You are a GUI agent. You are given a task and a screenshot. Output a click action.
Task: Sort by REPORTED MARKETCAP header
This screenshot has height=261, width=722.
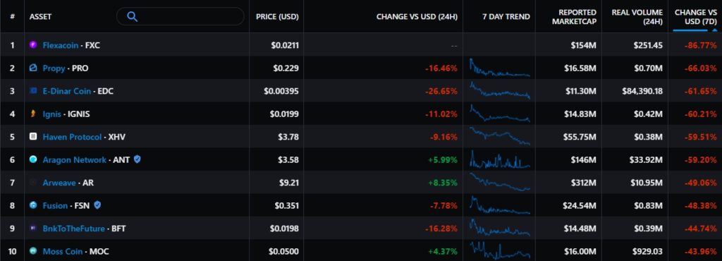(574, 16)
